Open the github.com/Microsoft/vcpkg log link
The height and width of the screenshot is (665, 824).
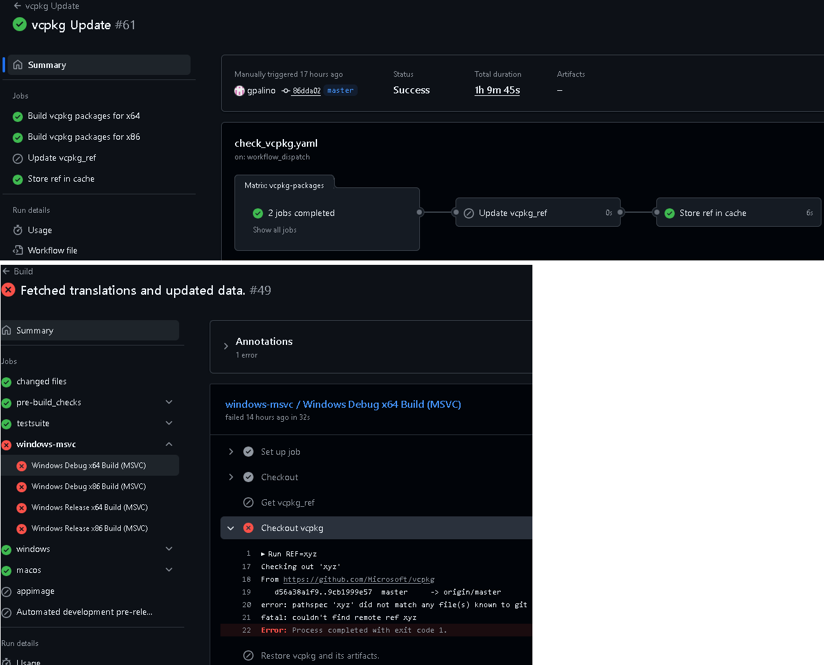[x=358, y=579]
